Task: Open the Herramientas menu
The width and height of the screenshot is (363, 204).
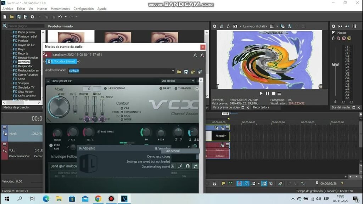Action: [x=60, y=9]
